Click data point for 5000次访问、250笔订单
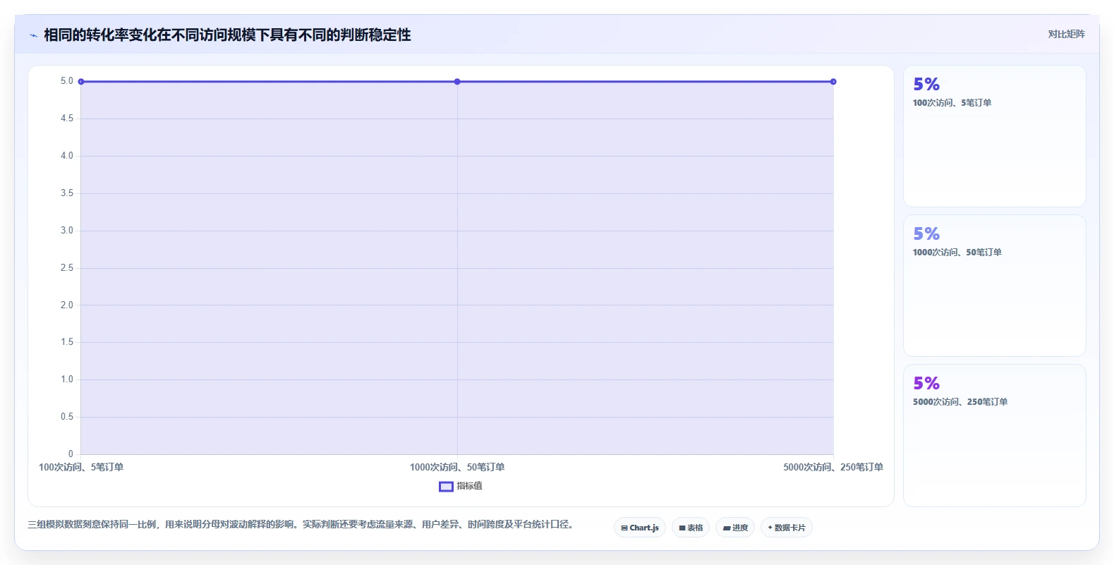The height and width of the screenshot is (565, 1114). [833, 82]
